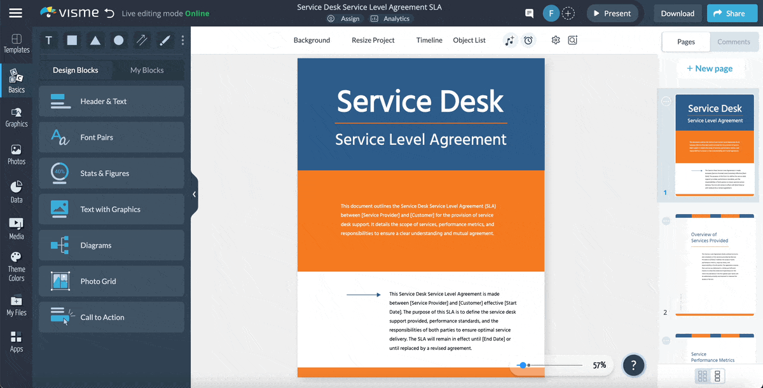The image size is (763, 388).
Task: Open project settings gear
Action: coord(555,40)
